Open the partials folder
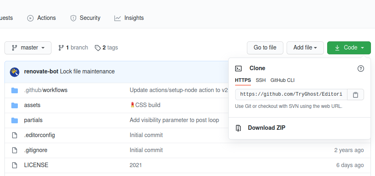This screenshot has height=176, width=375. click(x=33, y=120)
